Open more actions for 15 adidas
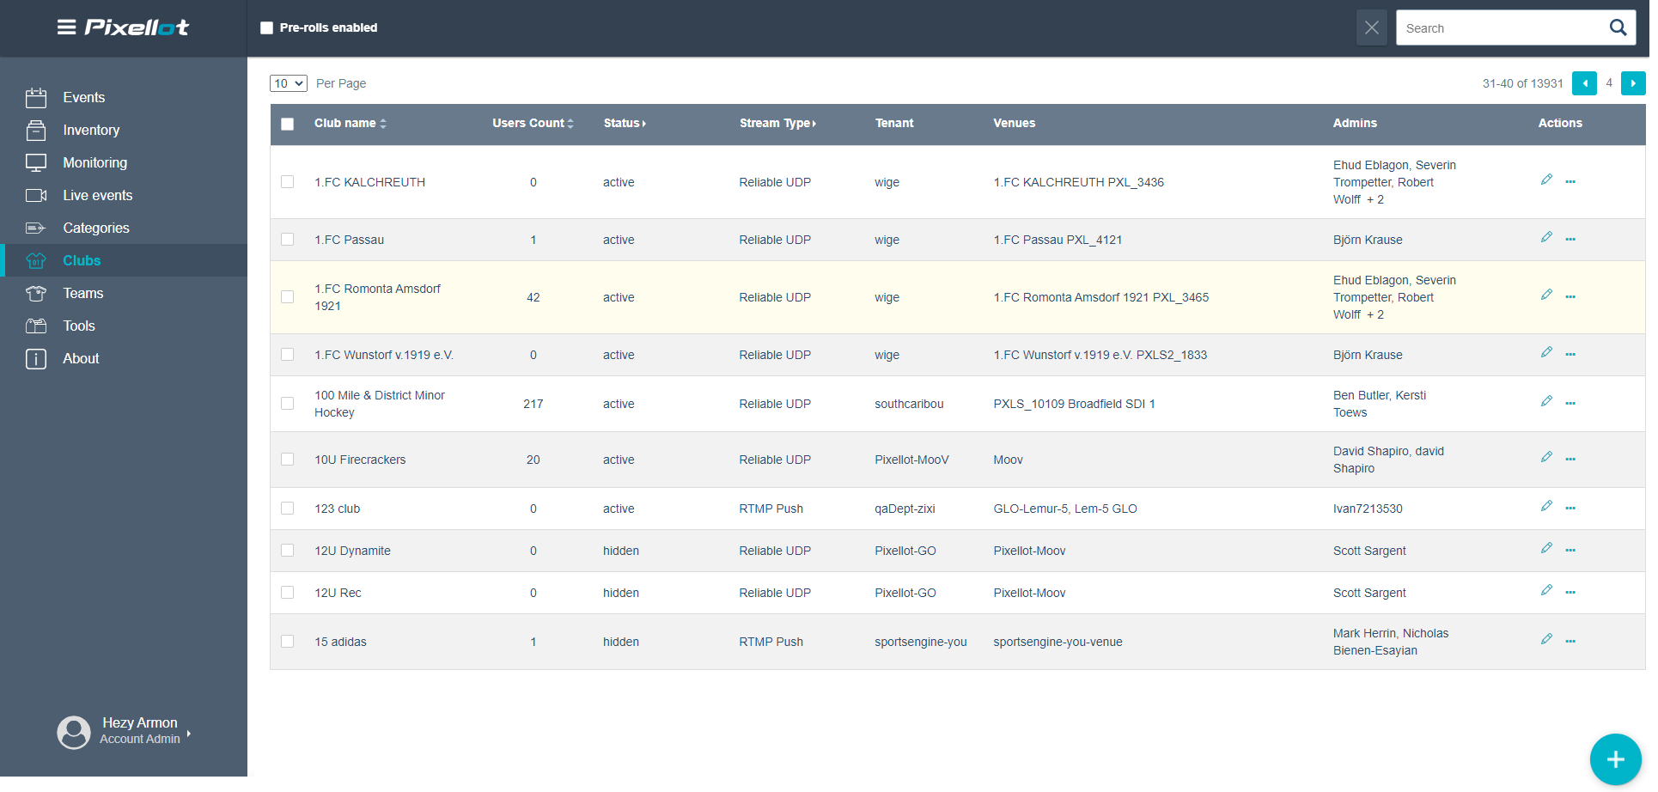The image size is (1658, 792). coord(1570,642)
